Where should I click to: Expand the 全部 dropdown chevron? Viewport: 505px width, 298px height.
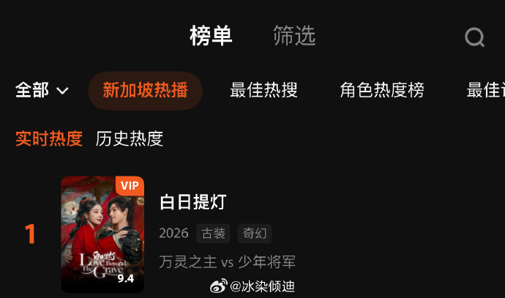tap(62, 91)
